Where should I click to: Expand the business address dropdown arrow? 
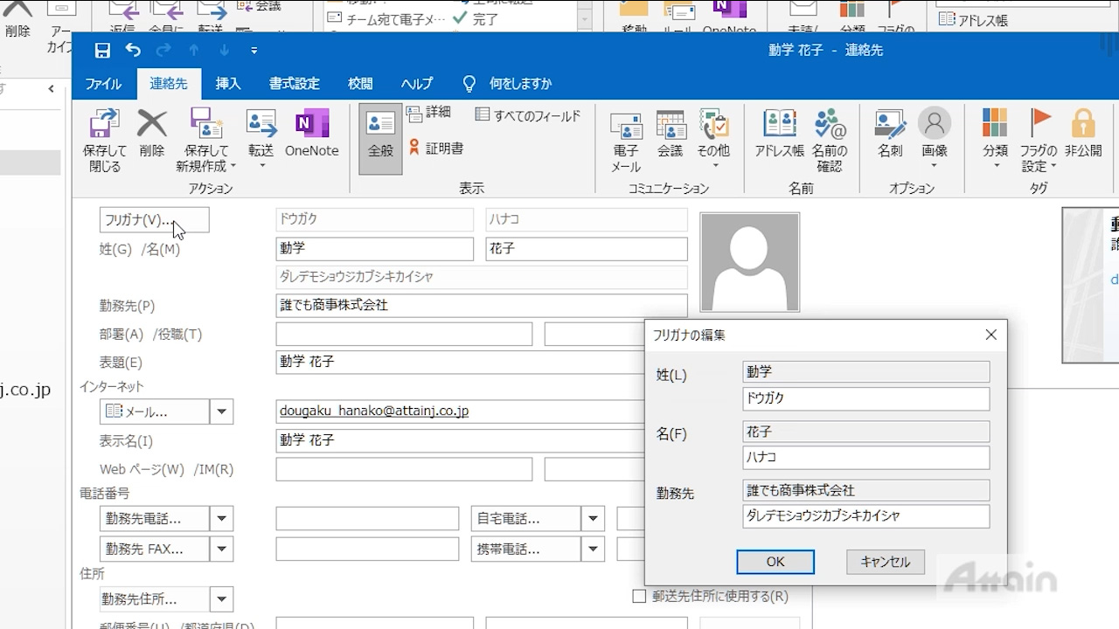click(222, 599)
